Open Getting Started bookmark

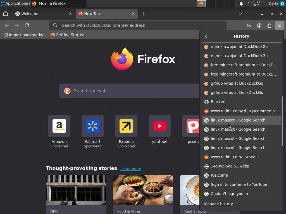[68, 35]
